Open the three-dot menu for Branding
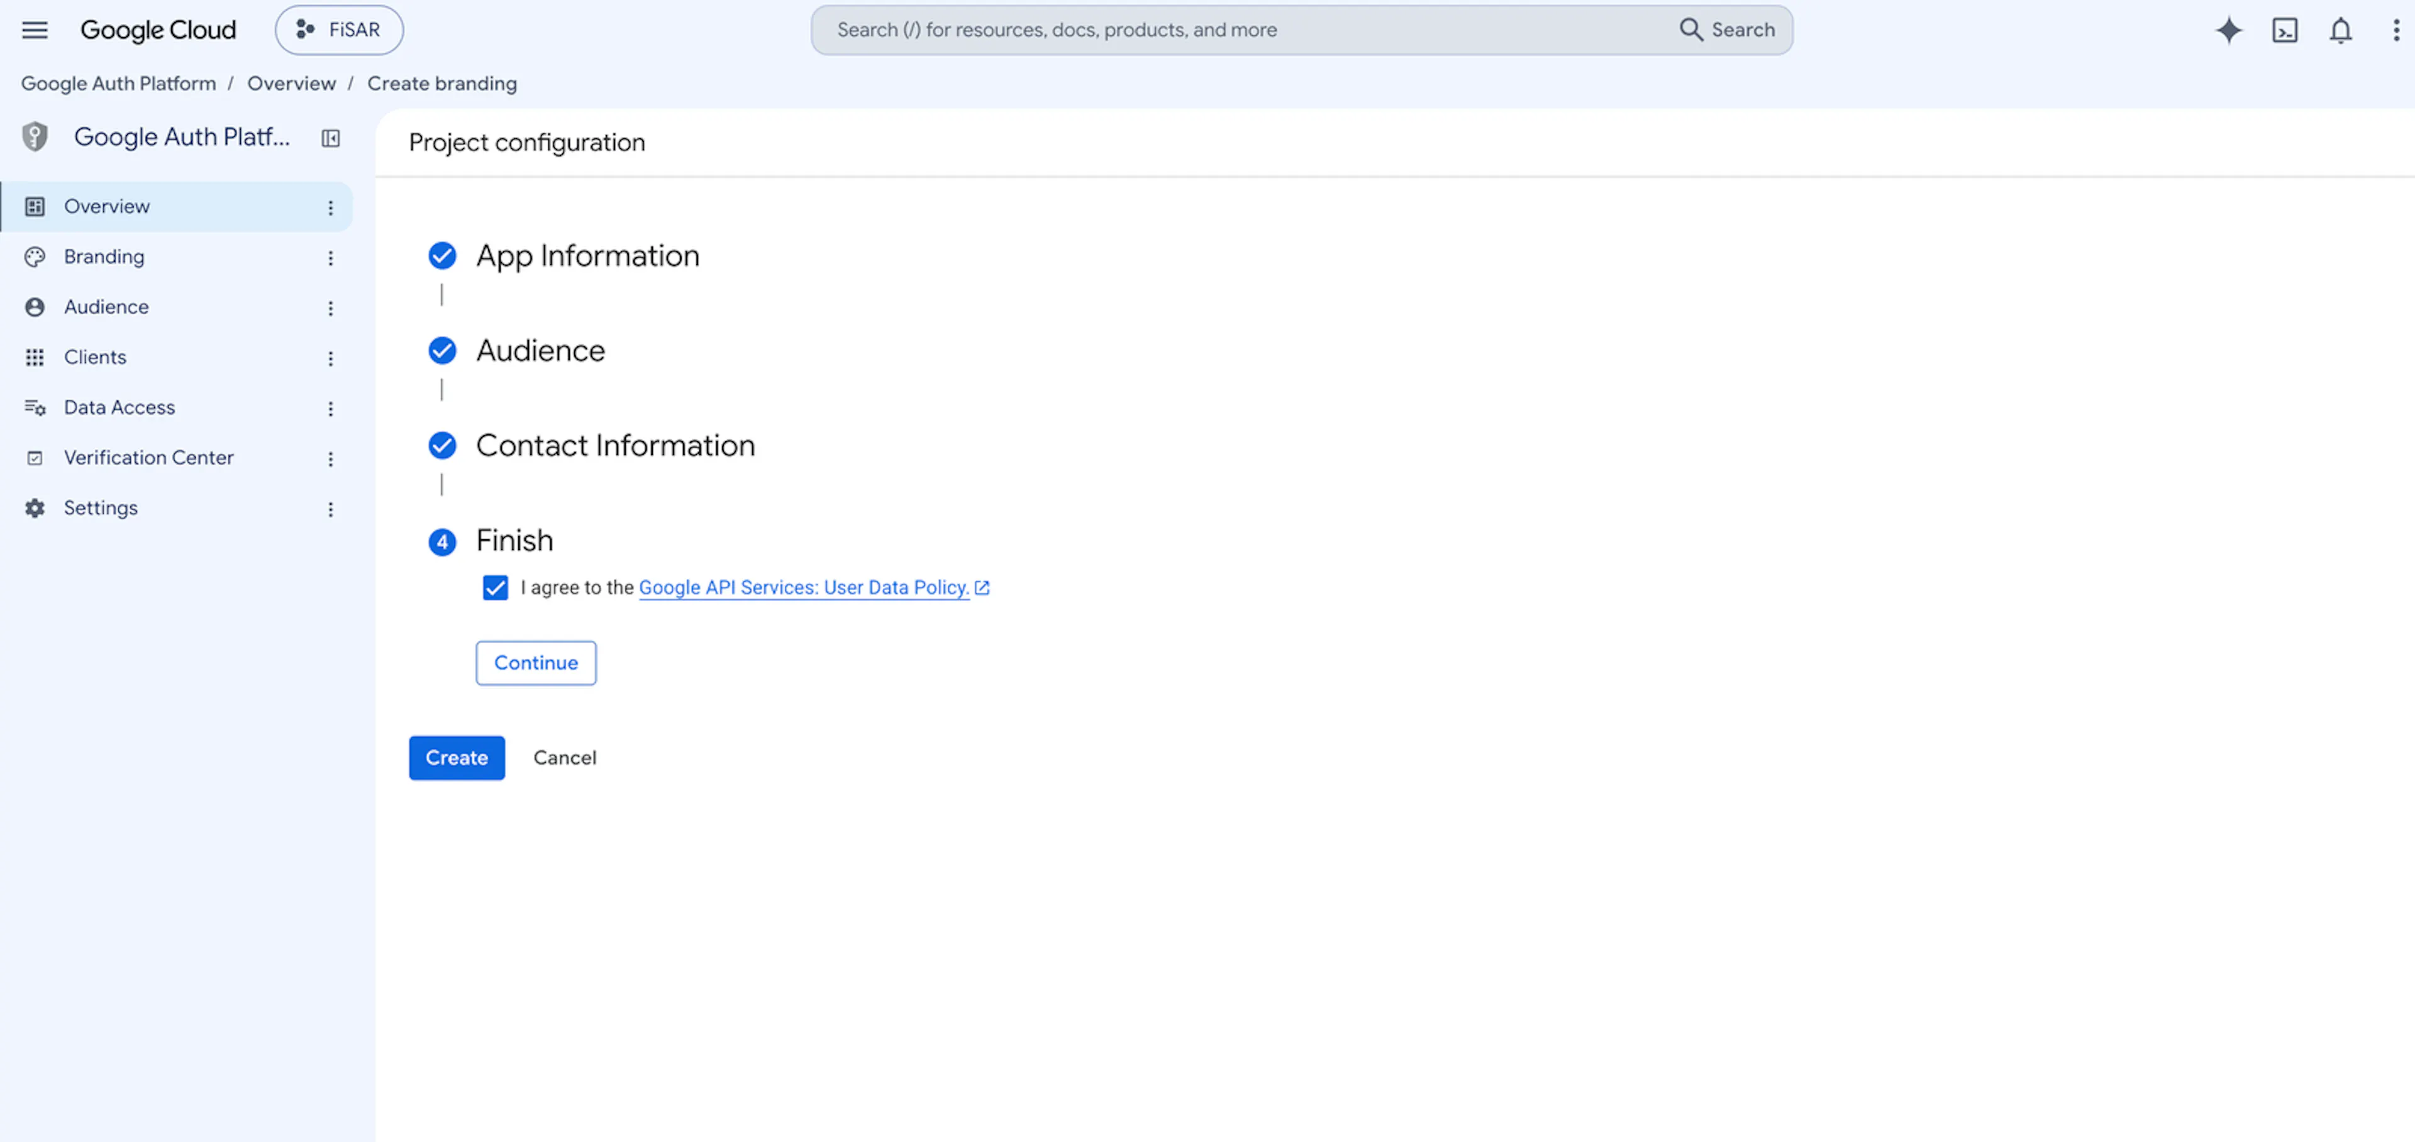The height and width of the screenshot is (1142, 2415). coord(330,258)
